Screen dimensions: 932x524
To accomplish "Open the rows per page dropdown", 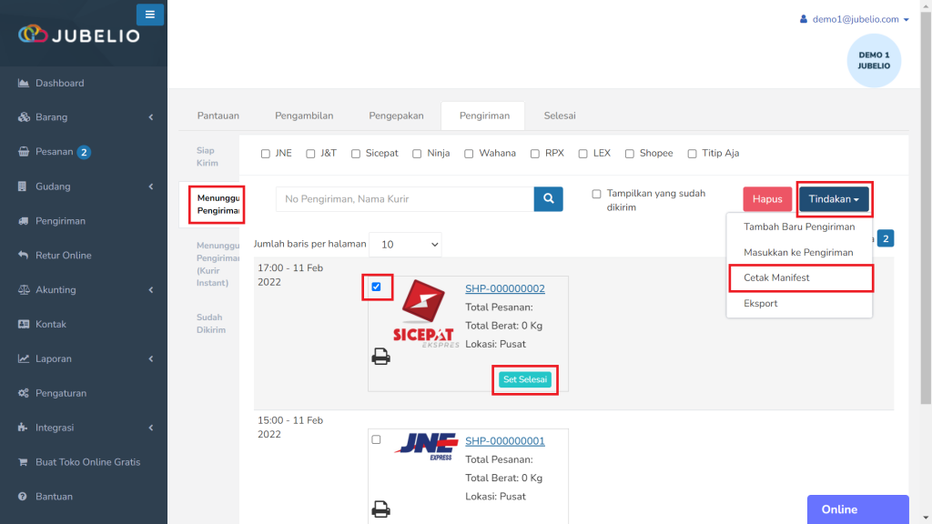I will coord(405,245).
